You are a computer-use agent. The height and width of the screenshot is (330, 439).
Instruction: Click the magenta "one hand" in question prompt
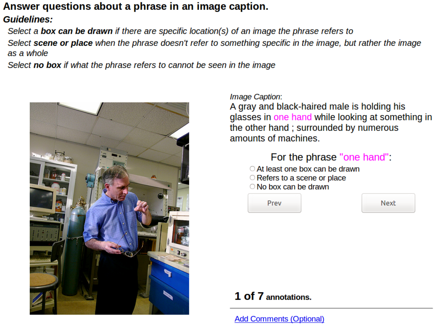coord(364,157)
